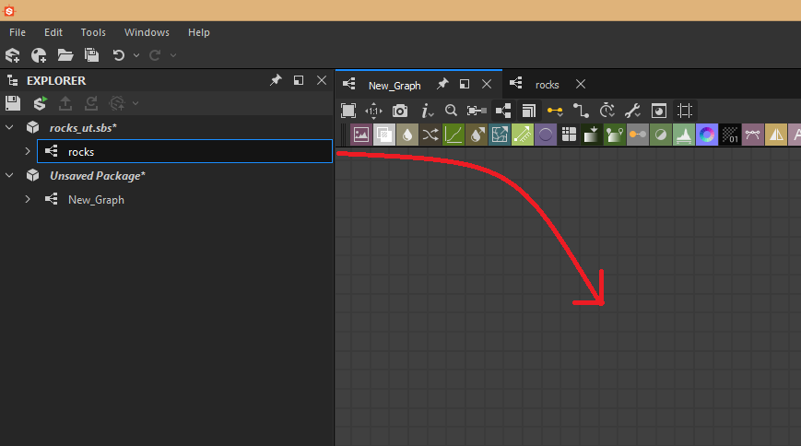Select the New_Graph tab
Viewport: 801px width, 446px height.
point(395,86)
